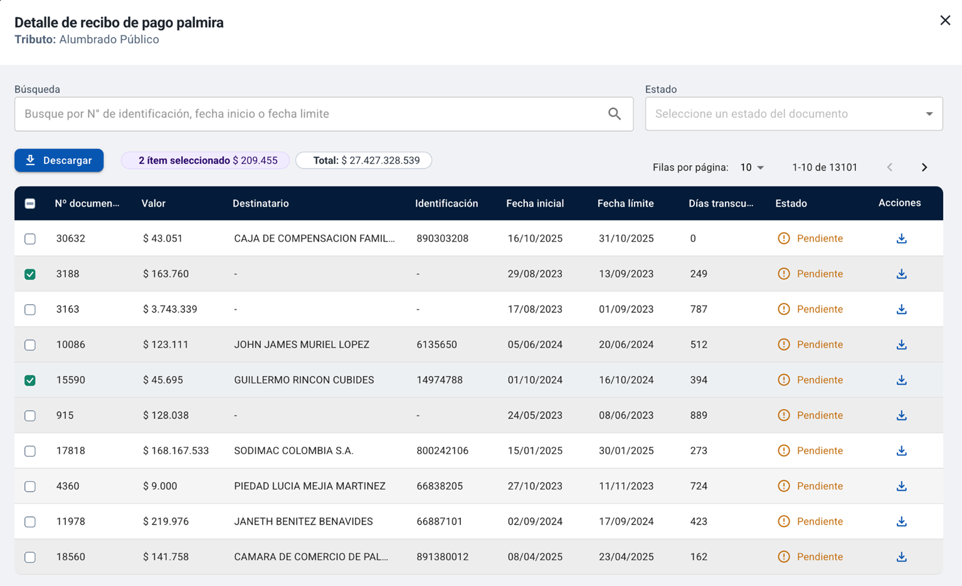
Task: Click pending status icon for document 4360
Action: pyautogui.click(x=783, y=486)
